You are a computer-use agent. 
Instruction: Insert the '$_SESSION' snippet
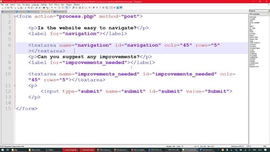tap(253, 57)
